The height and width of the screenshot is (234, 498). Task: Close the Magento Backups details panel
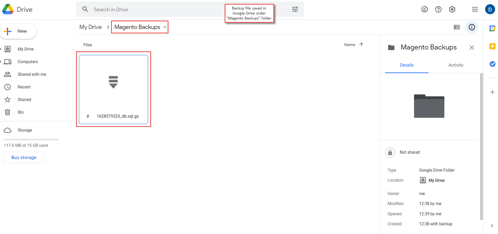[472, 47]
